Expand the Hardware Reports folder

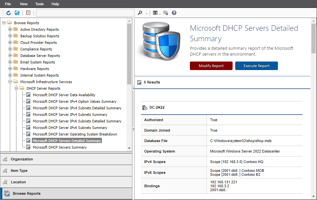[10, 69]
